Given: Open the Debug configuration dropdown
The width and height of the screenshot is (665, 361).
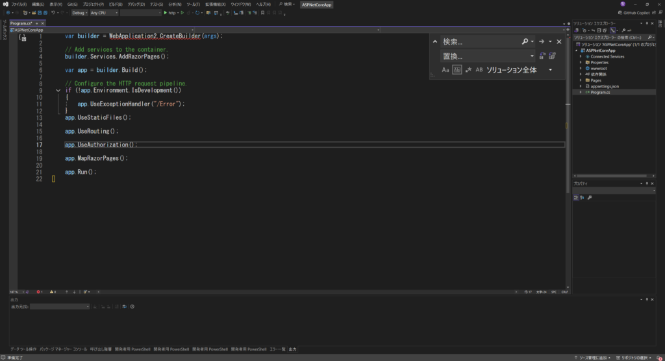Looking at the screenshot, I should [x=79, y=13].
